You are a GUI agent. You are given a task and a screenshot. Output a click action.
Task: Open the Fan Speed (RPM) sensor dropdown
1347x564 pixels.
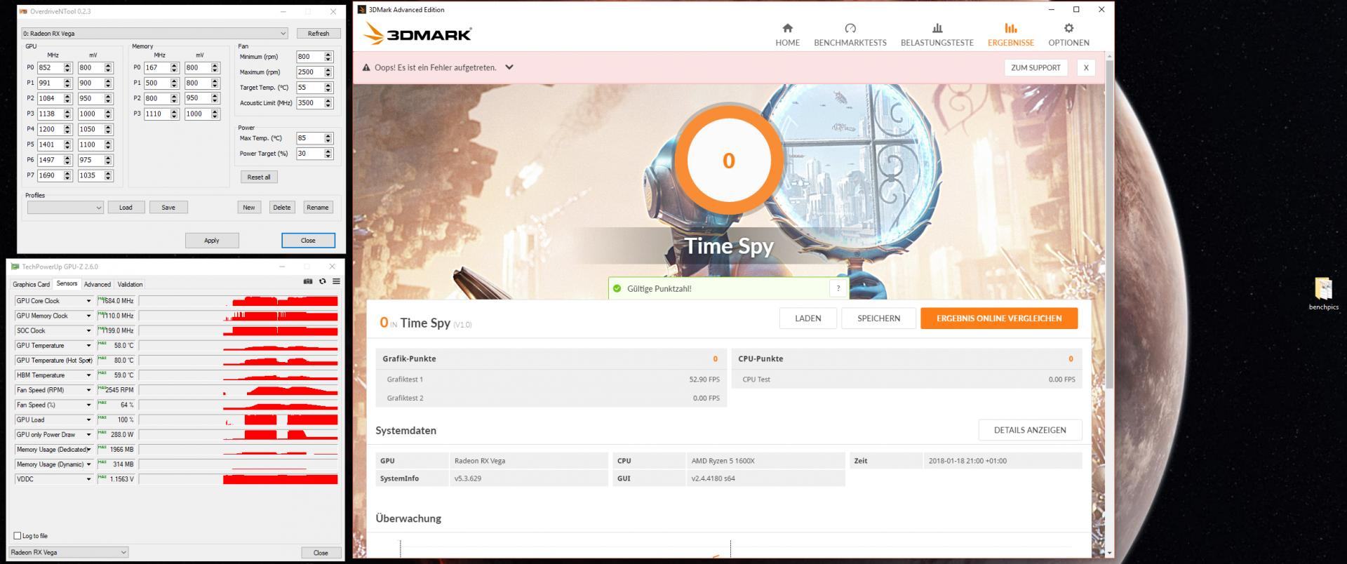88,390
